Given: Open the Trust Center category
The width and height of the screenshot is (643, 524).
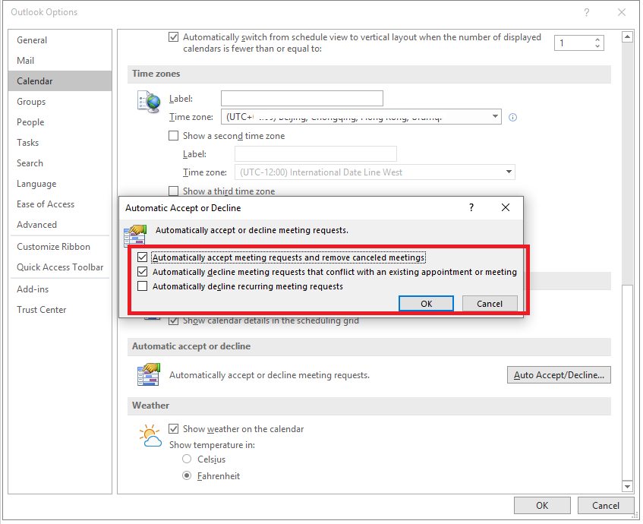Looking at the screenshot, I should point(60,310).
